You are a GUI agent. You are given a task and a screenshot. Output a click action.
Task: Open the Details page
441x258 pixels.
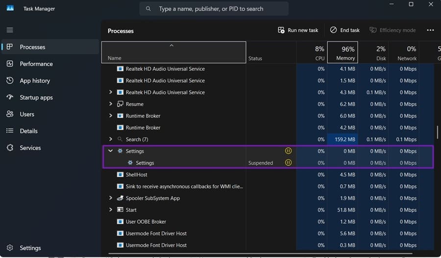pos(50,131)
